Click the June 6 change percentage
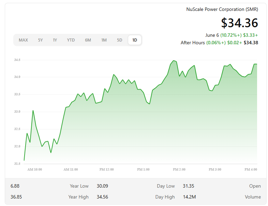 coord(231,35)
